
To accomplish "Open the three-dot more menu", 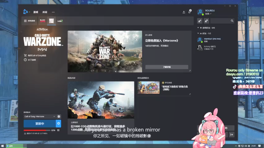I will pyautogui.click(x=53, y=12).
